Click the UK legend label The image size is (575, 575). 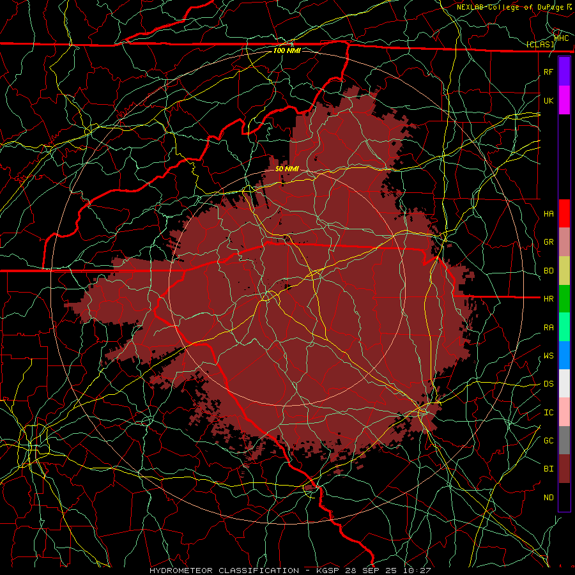(x=549, y=100)
